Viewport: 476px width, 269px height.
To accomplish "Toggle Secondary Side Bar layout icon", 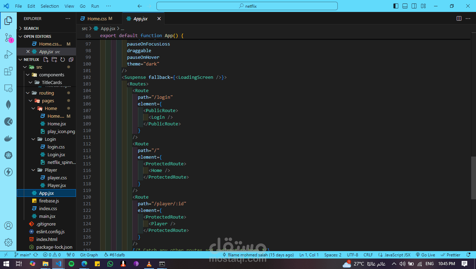I will point(414,6).
